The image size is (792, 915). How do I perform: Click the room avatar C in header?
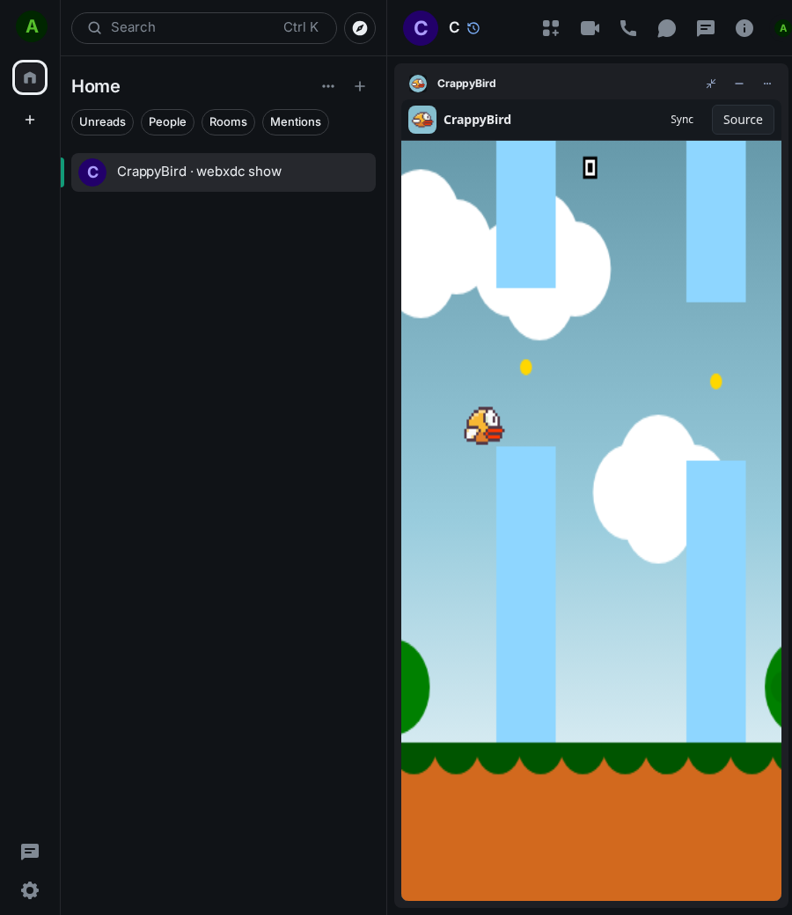[421, 28]
